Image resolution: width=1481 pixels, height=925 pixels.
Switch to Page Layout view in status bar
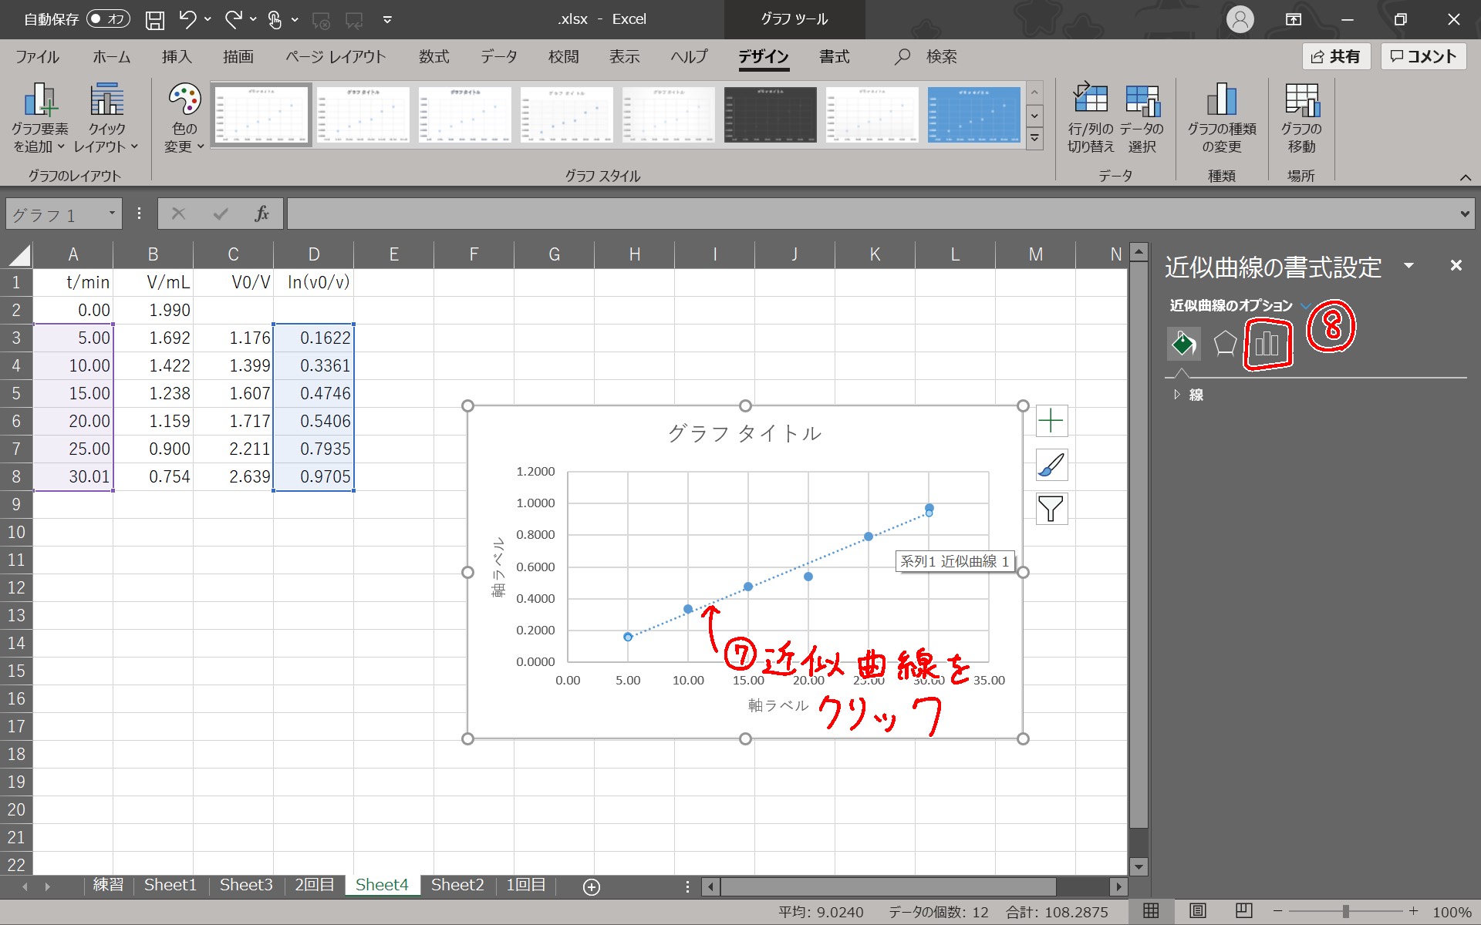click(x=1197, y=911)
